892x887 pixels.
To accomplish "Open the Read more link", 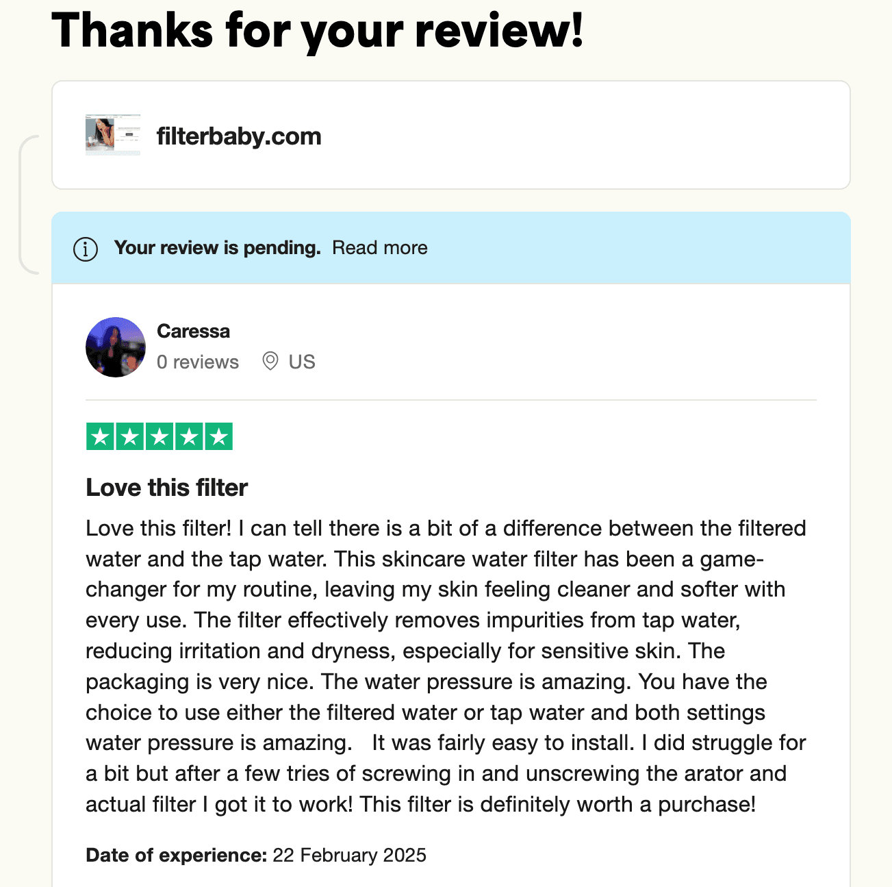I will click(380, 247).
